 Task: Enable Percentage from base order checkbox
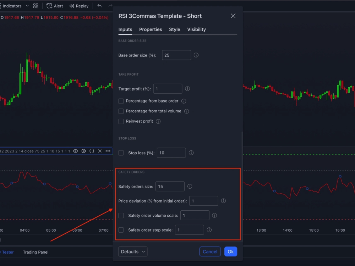(x=121, y=101)
